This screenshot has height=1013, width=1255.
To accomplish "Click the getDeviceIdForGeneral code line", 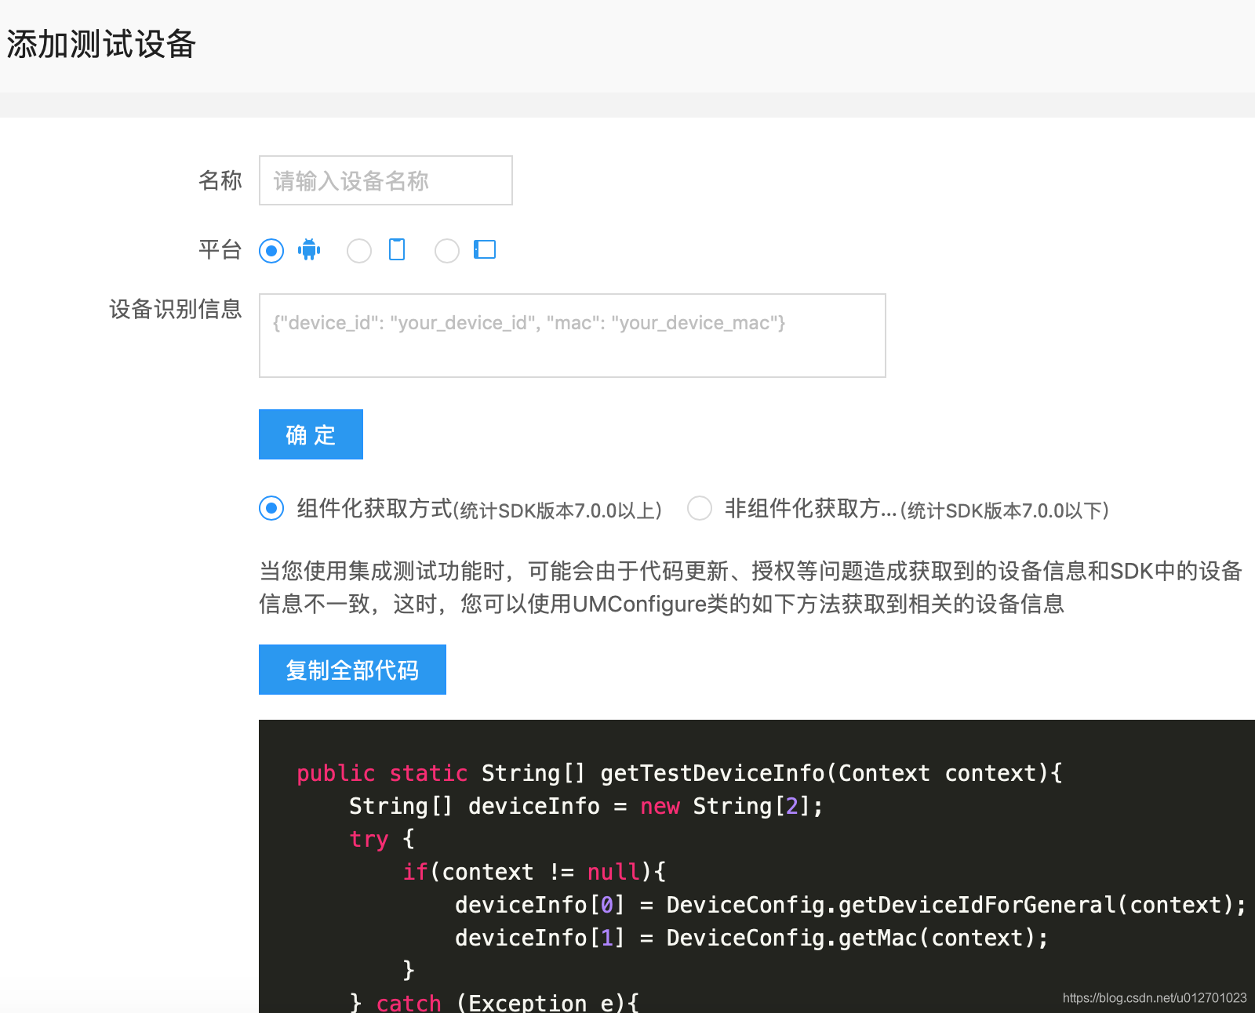I will point(850,905).
